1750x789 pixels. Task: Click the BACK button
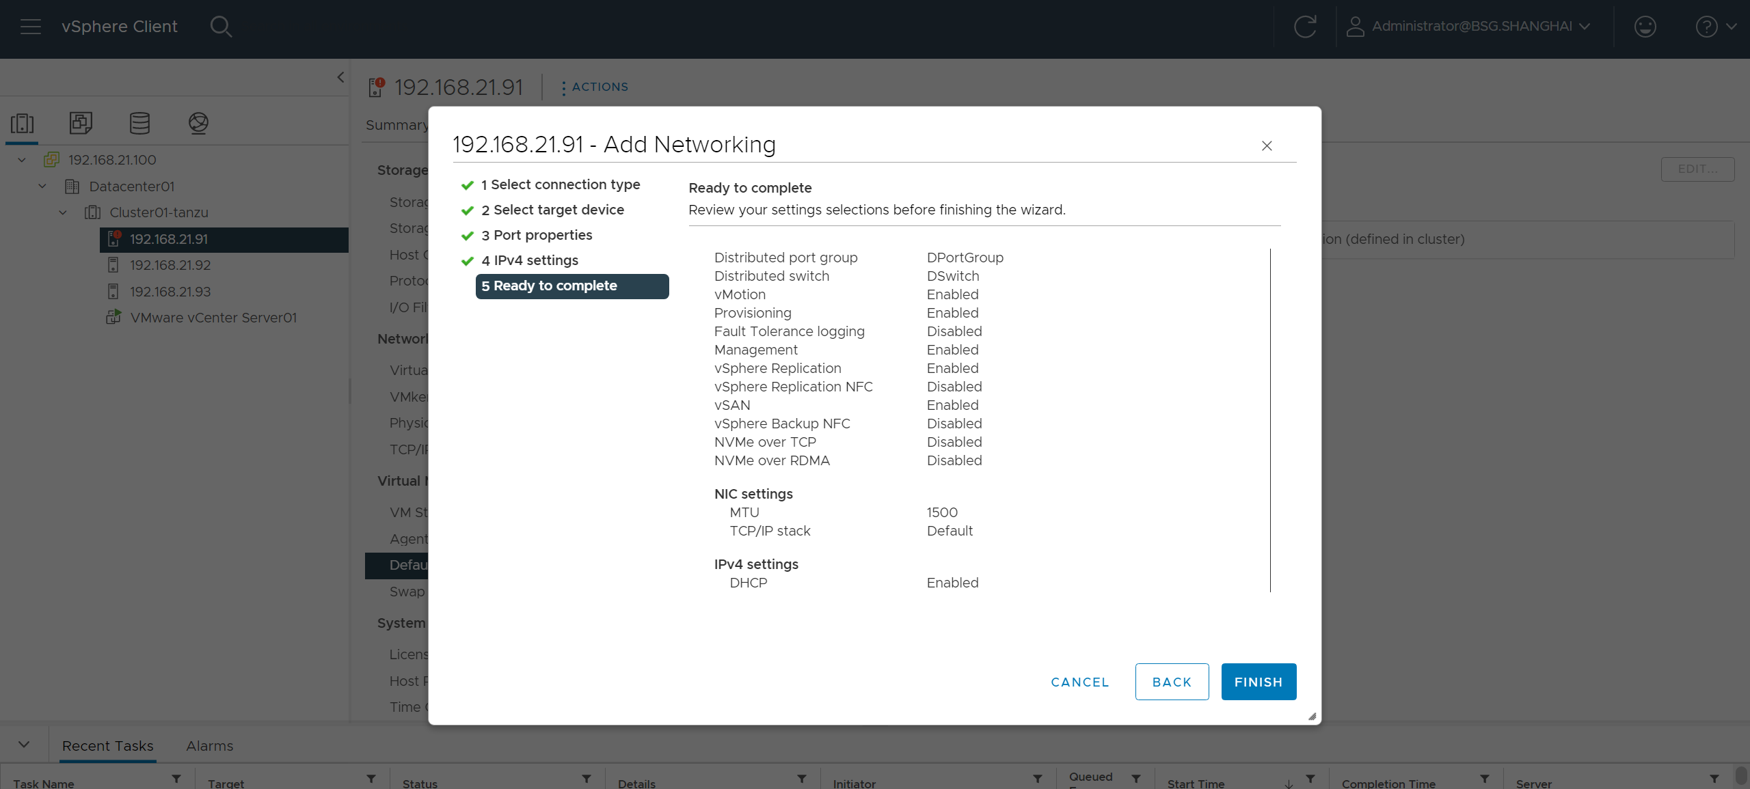pos(1172,682)
